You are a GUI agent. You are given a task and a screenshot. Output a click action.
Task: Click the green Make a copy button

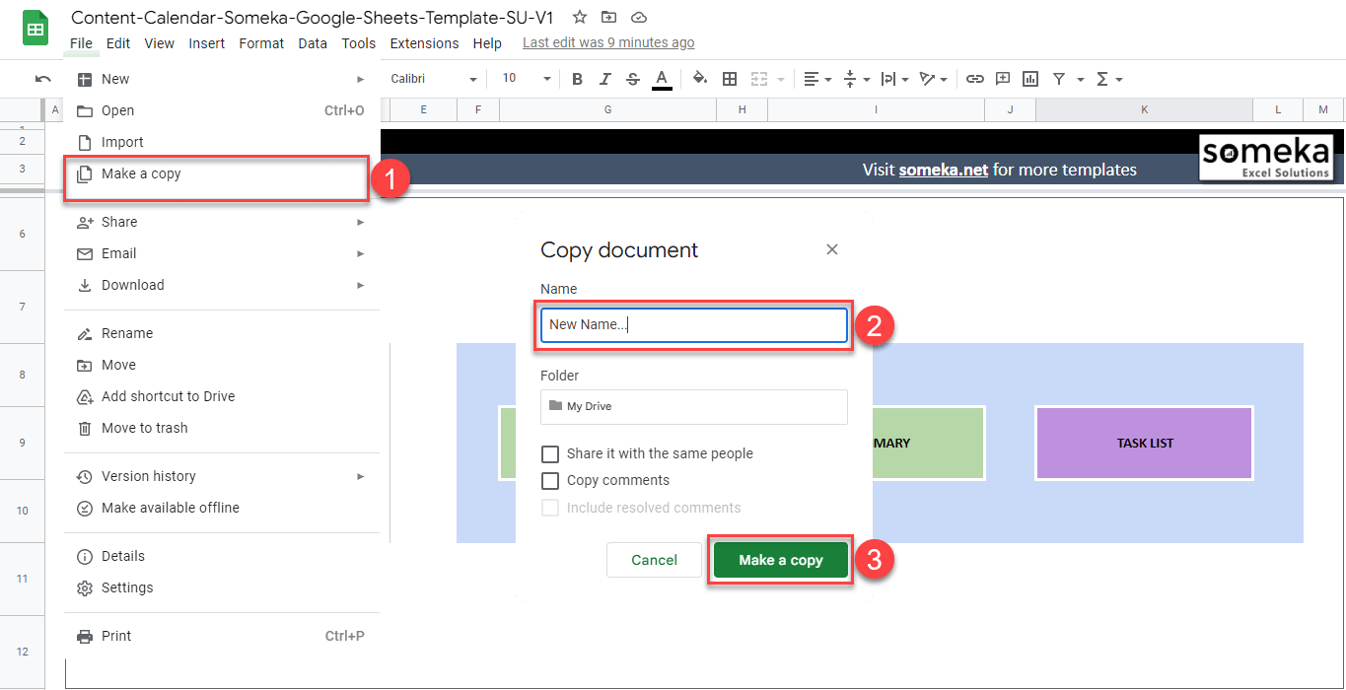(x=781, y=560)
